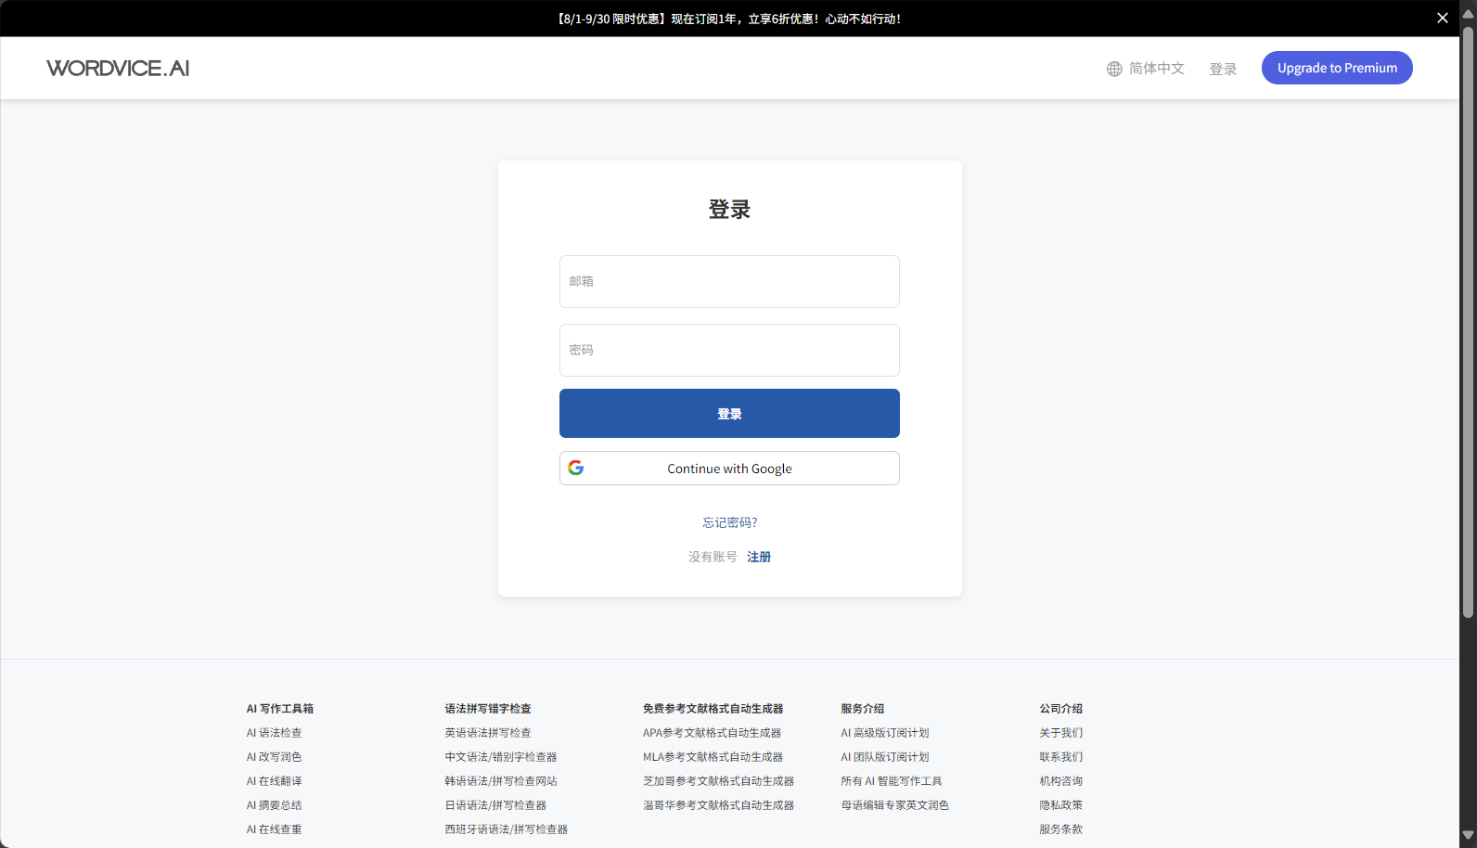The width and height of the screenshot is (1477, 848).
Task: Open AI 语法检查 footer link
Action: tap(274, 733)
